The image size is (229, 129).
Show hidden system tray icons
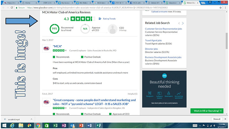point(200,126)
